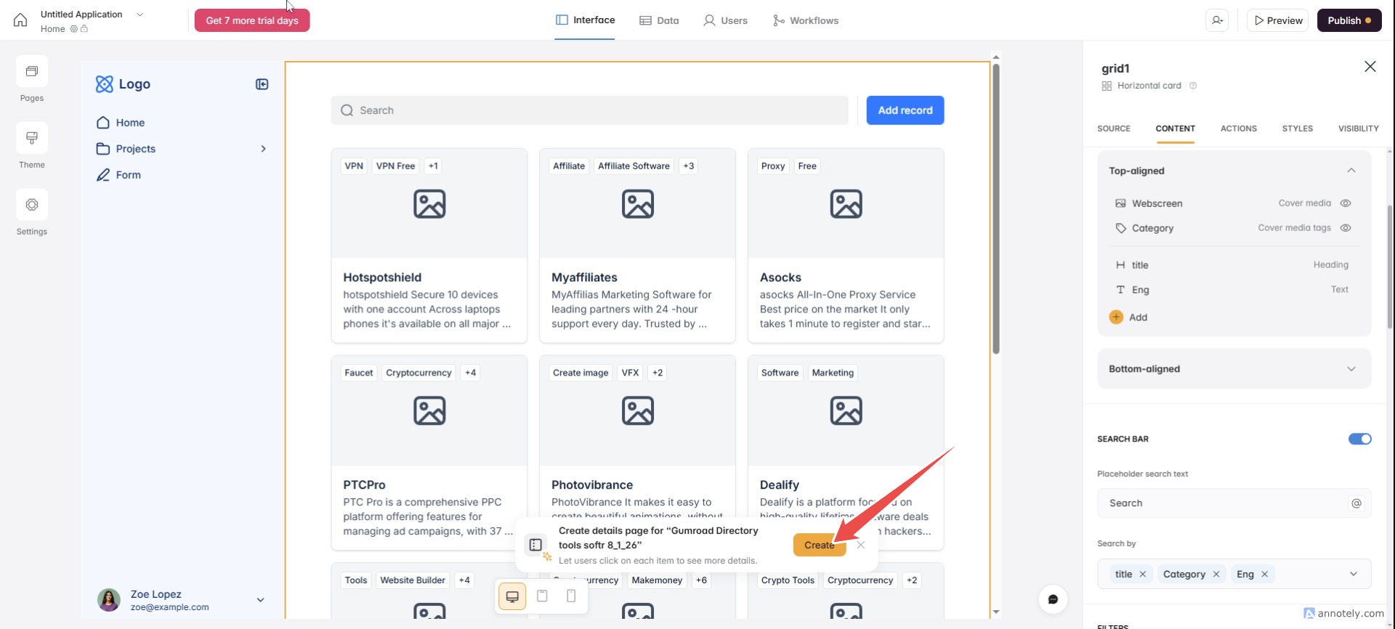
Task: Open the Theme panel icon
Action: tap(32, 138)
